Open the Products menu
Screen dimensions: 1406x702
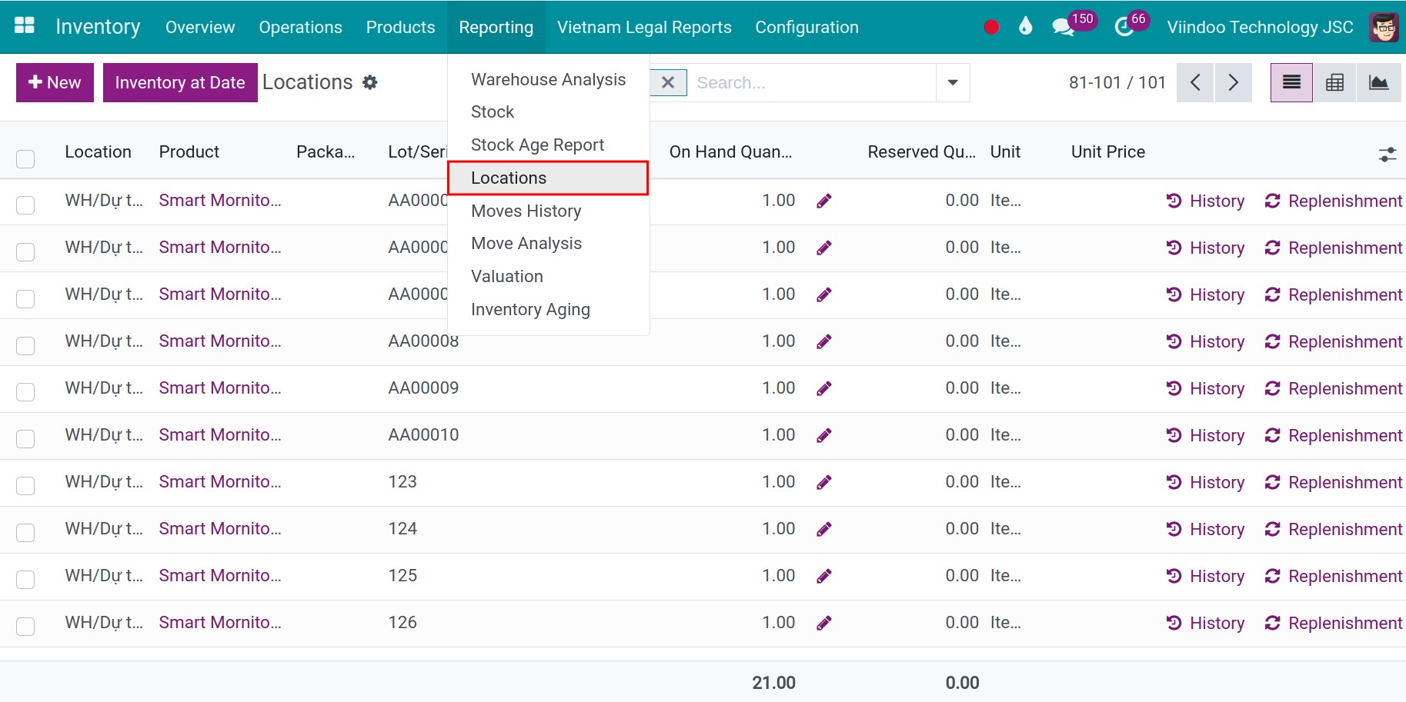400,27
